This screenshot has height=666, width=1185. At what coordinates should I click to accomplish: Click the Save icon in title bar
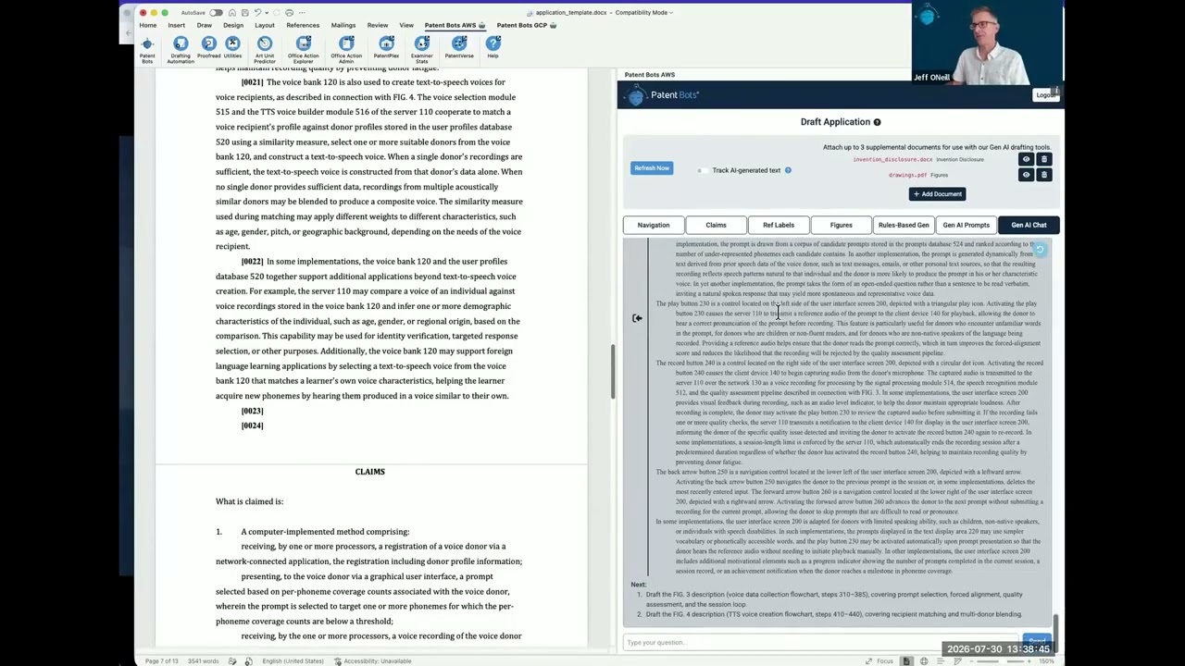tap(244, 13)
